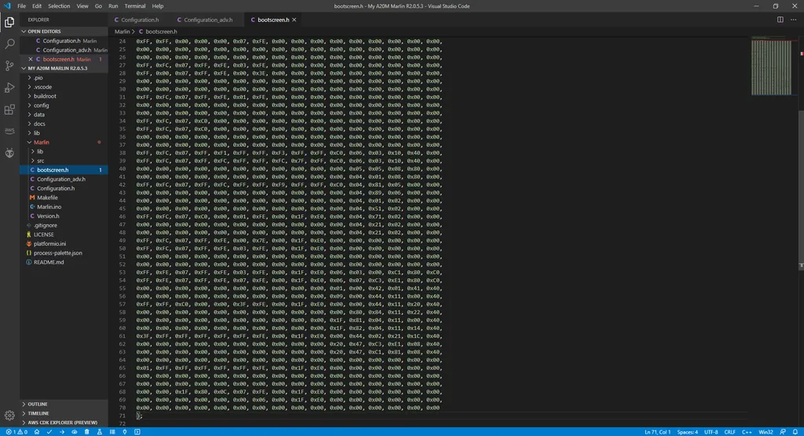The height and width of the screenshot is (436, 804).
Task: Change the CRLF line ending setting
Action: point(729,432)
